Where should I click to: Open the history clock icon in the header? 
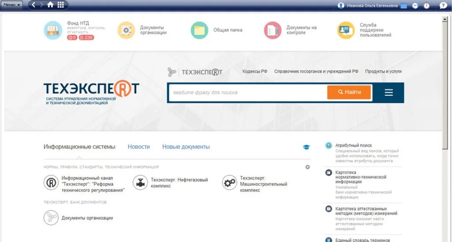[x=415, y=5]
